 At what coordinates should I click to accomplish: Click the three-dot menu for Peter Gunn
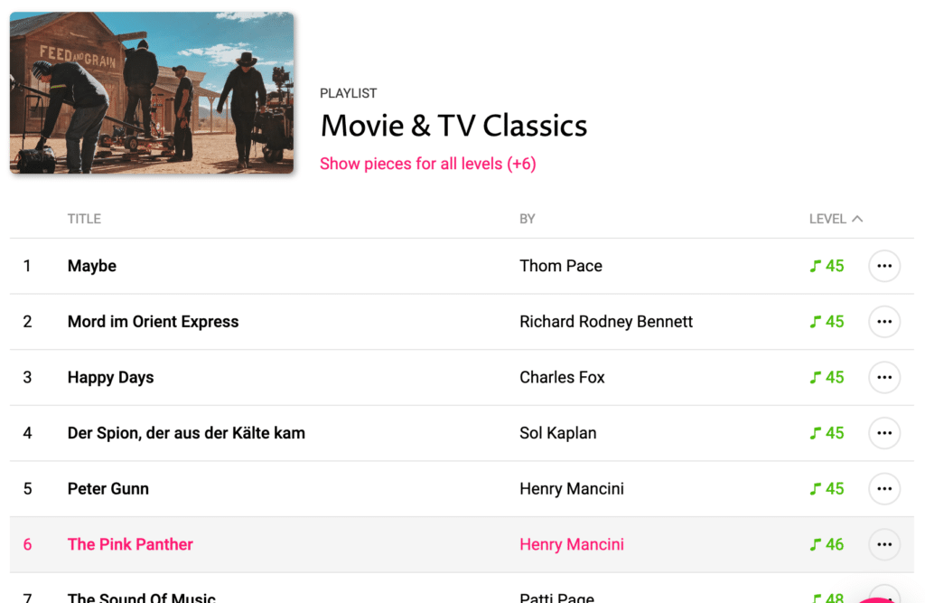(x=883, y=489)
